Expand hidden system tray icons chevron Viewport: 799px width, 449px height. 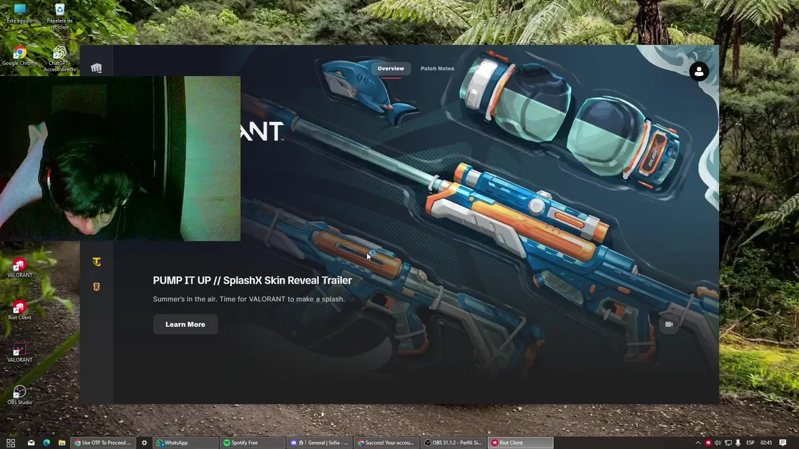pos(698,443)
